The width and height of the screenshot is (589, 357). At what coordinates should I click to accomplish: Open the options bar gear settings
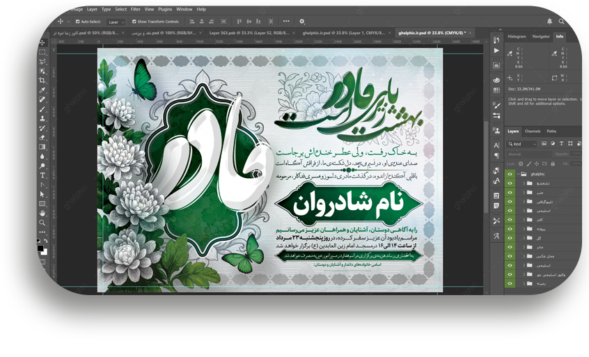click(302, 22)
